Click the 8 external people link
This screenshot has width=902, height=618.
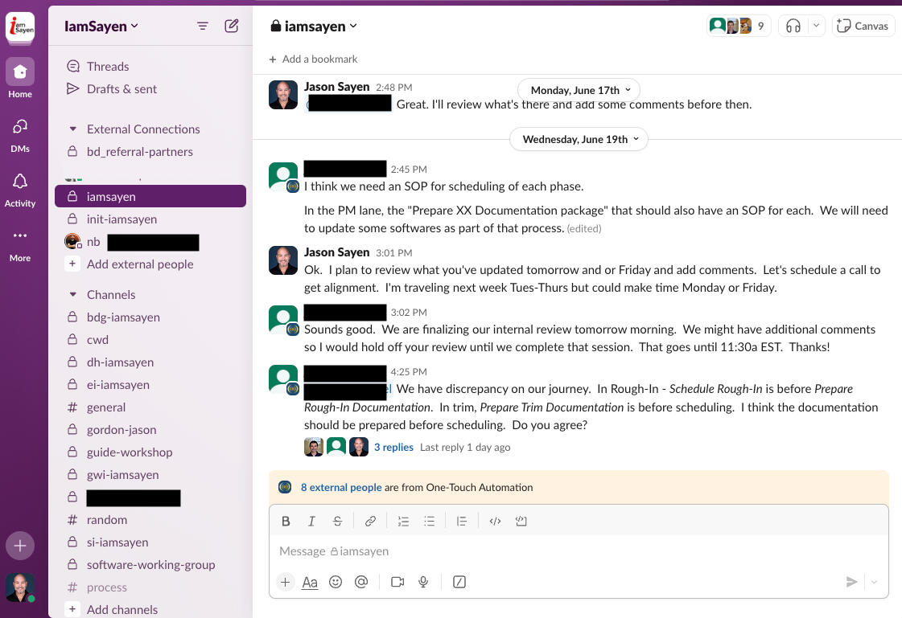tap(340, 487)
